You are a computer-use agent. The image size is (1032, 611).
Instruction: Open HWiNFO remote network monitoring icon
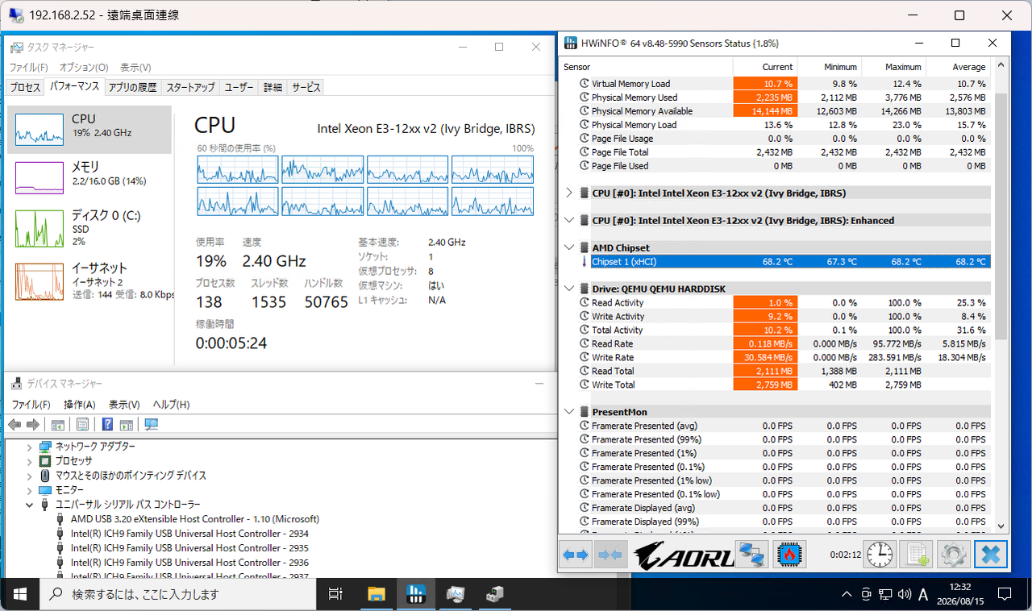click(x=753, y=555)
